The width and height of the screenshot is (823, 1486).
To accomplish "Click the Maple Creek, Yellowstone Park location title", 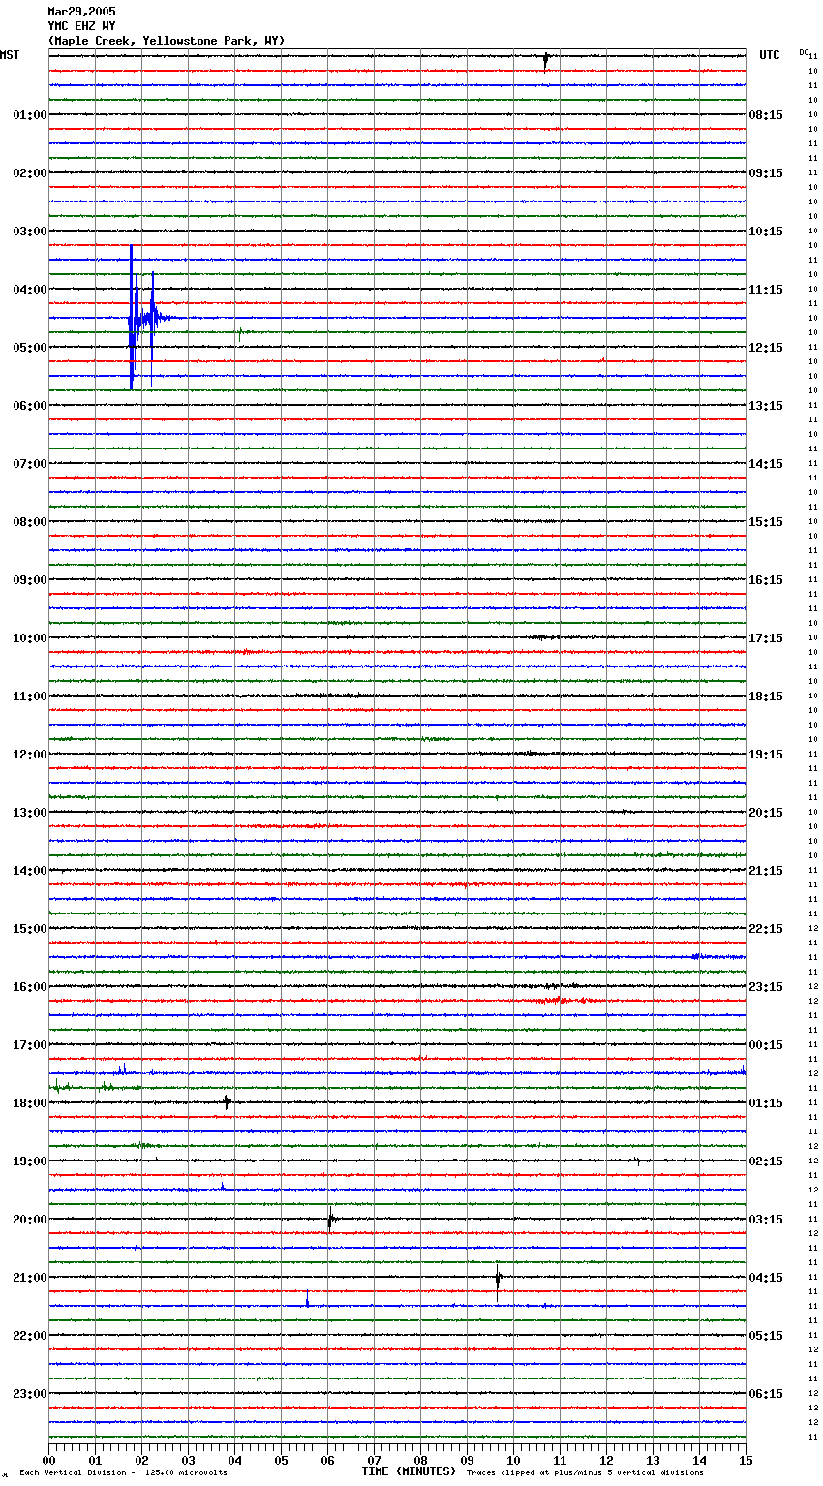I will coord(167,41).
